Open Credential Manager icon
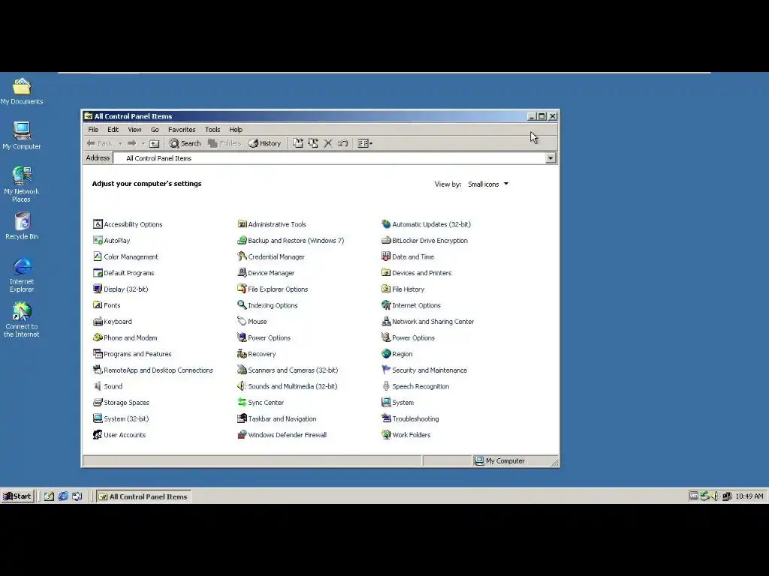The width and height of the screenshot is (769, 576). (x=242, y=256)
